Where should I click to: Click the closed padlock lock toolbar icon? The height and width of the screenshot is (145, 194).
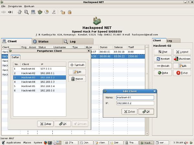click(x=70, y=12)
